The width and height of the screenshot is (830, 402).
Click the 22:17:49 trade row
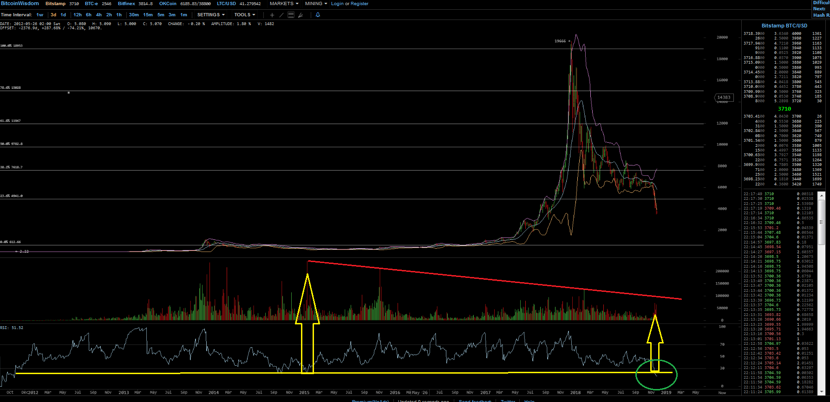pyautogui.click(x=778, y=194)
